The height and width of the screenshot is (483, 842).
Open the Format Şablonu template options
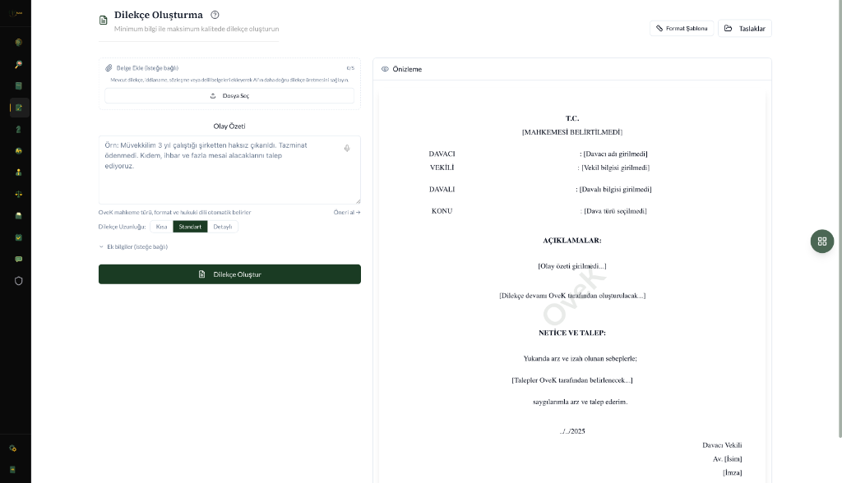coord(682,29)
